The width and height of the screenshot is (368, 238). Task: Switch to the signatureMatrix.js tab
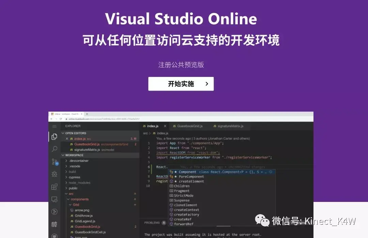(230, 126)
